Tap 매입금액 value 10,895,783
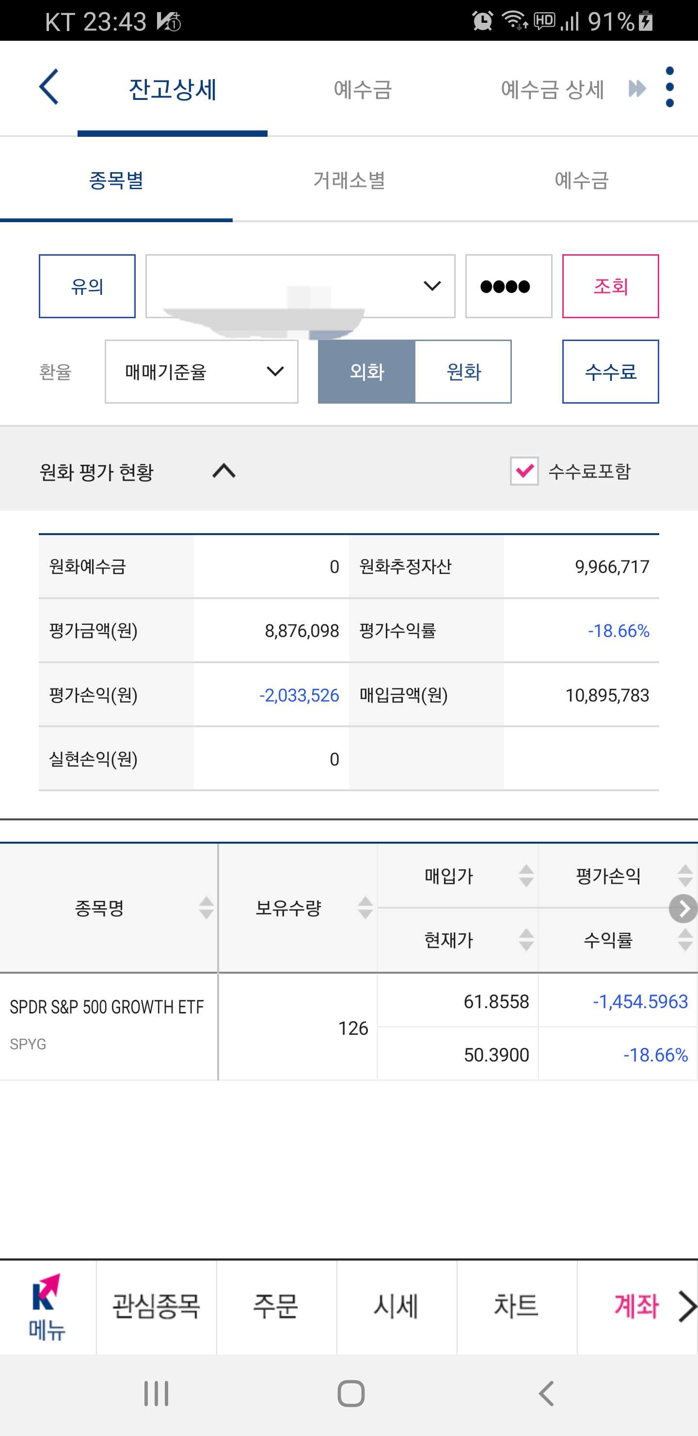Viewport: 698px width, 1436px height. tap(607, 695)
